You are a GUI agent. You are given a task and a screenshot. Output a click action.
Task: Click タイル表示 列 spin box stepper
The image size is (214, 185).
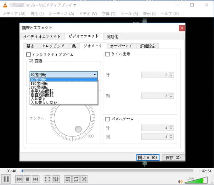(171, 96)
